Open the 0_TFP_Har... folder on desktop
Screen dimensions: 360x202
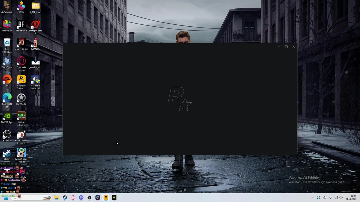[35, 7]
